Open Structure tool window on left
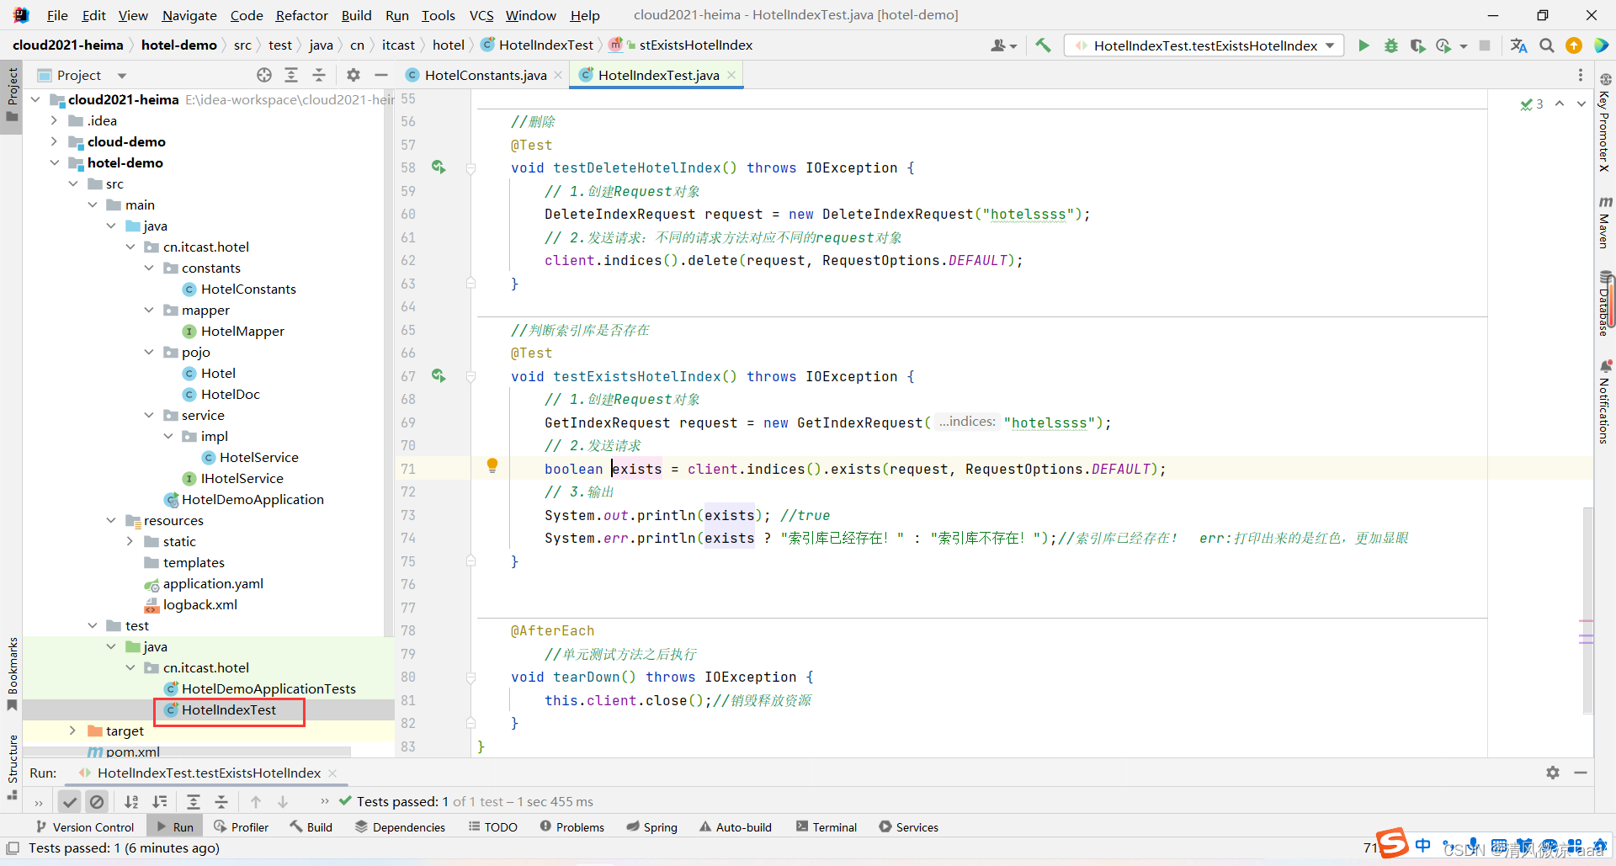Viewport: 1616px width, 866px height. (x=13, y=768)
